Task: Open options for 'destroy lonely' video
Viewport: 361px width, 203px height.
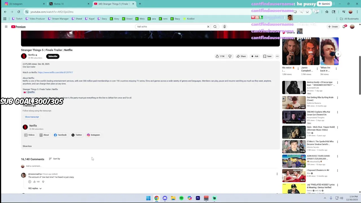Action: point(337,83)
